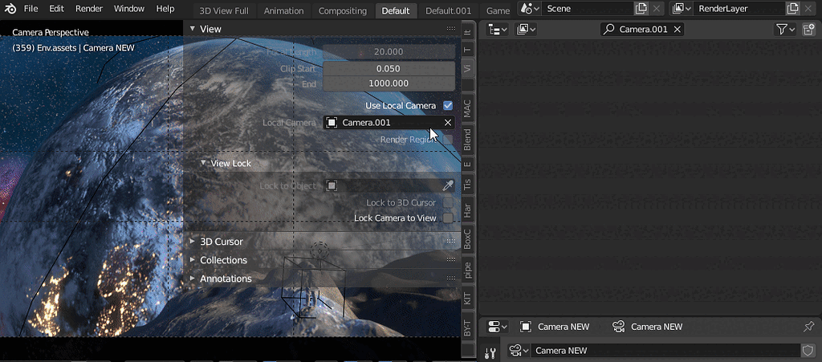Open the Outliner display mode dropdown
This screenshot has height=362, width=822.
click(526, 30)
